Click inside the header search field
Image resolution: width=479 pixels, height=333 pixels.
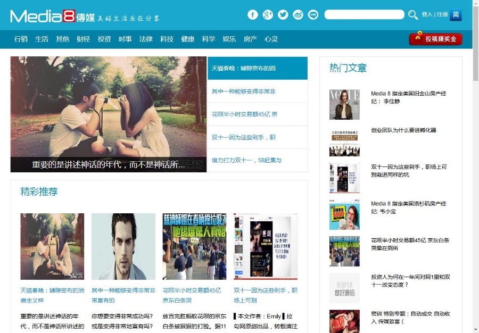click(364, 15)
